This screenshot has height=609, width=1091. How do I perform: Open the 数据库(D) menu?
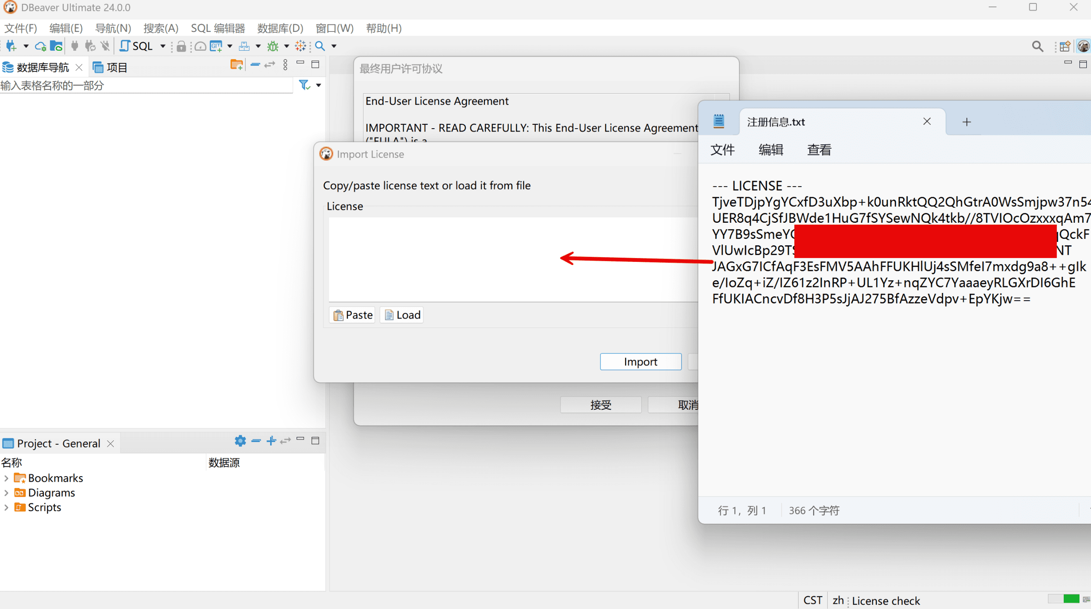click(x=280, y=28)
